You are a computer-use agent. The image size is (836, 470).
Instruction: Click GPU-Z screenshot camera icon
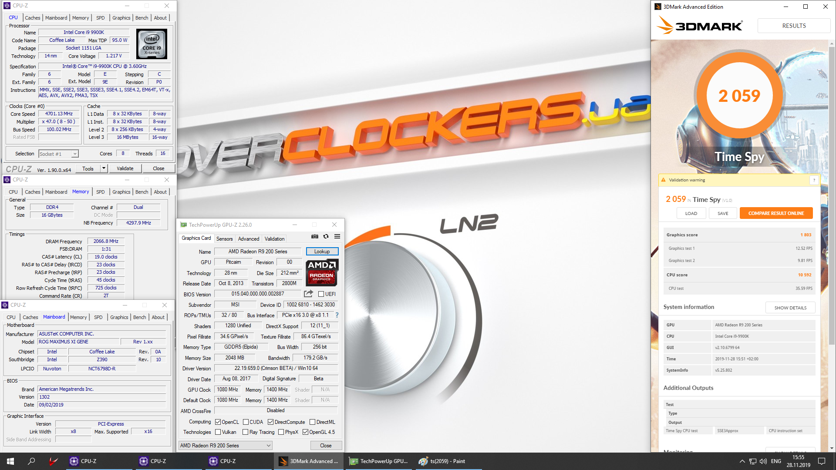click(314, 236)
